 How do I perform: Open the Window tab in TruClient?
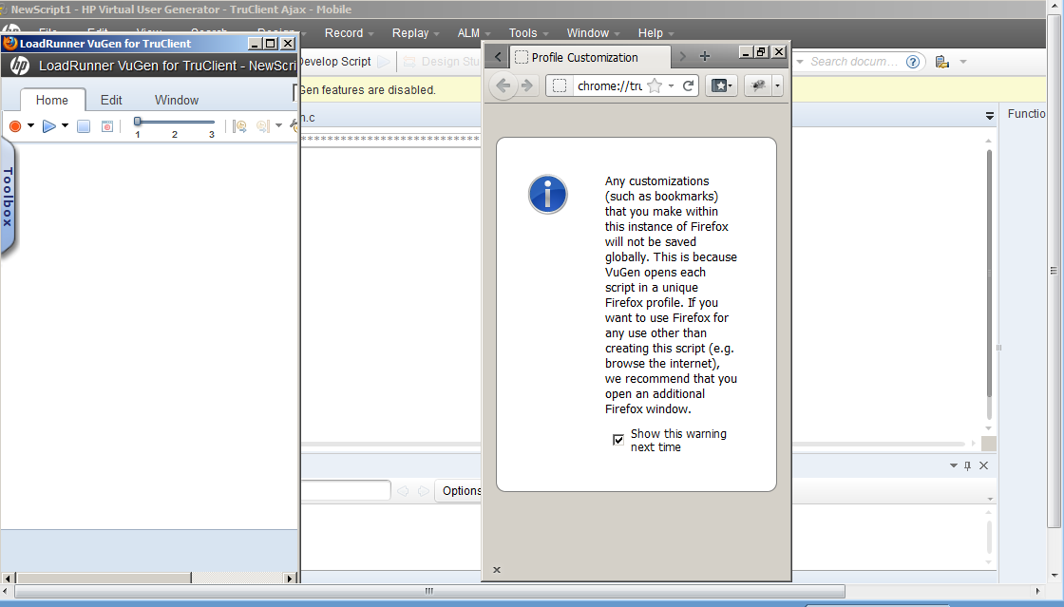[x=177, y=100]
